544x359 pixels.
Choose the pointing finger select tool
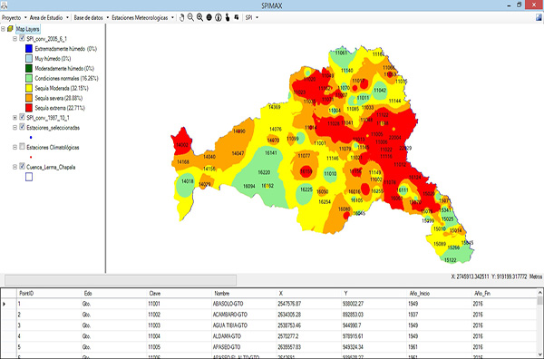(228, 17)
